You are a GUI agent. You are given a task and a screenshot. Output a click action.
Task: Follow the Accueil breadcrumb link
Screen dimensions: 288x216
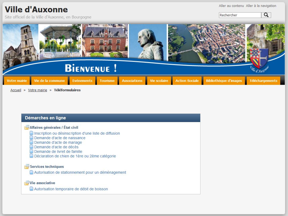tap(16, 90)
